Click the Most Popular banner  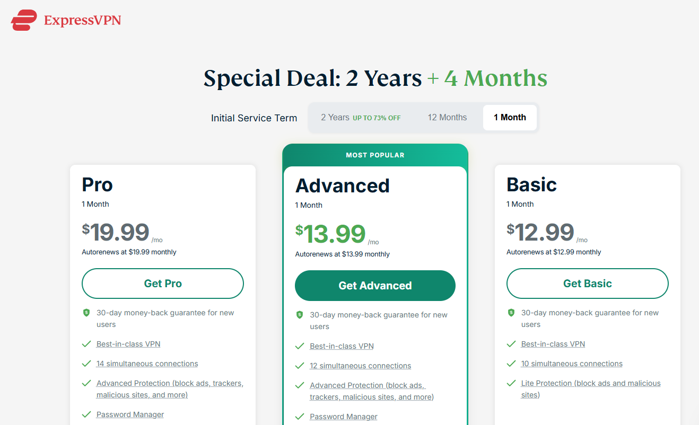(375, 155)
